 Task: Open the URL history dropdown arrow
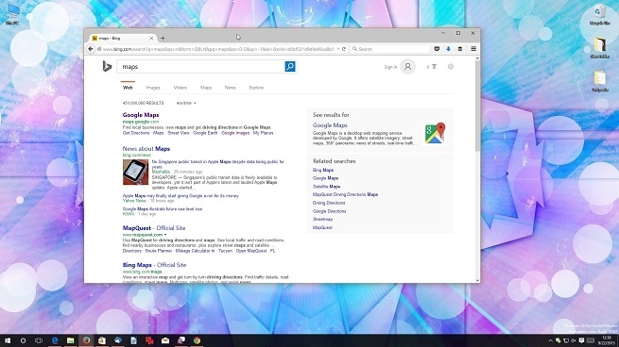(338, 49)
